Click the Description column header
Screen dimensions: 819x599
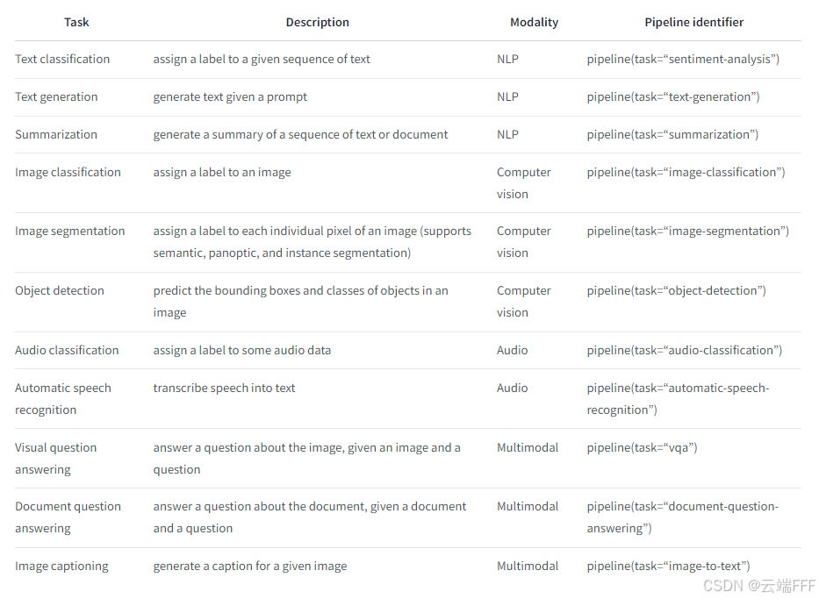coord(317,23)
